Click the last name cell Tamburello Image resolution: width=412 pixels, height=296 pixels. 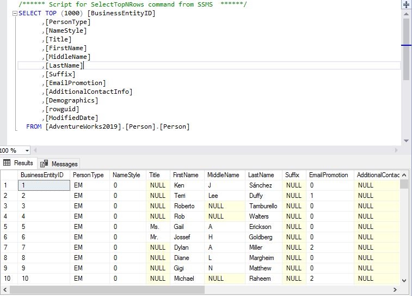click(263, 206)
